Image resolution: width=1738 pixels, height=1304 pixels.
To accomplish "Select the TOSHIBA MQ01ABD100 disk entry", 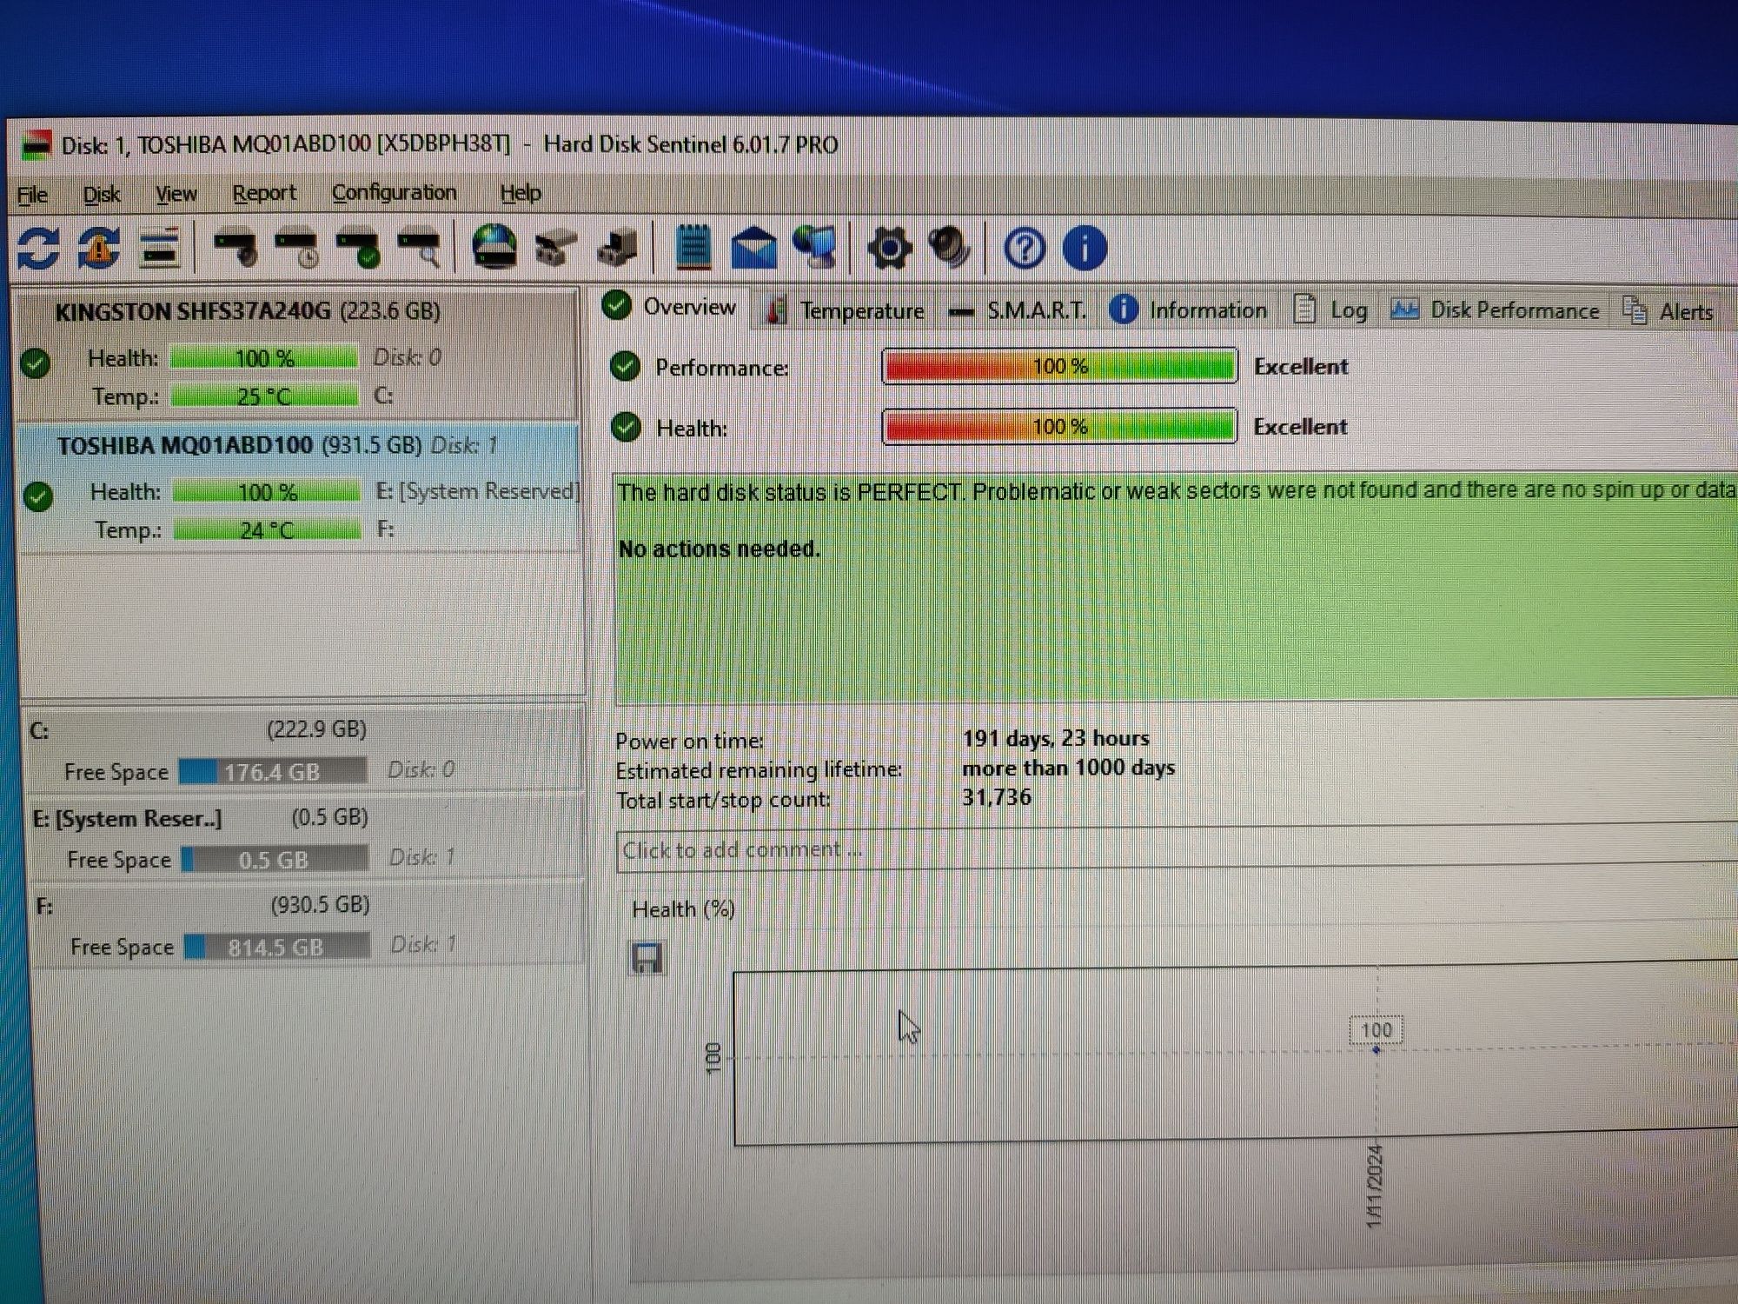I will point(299,487).
